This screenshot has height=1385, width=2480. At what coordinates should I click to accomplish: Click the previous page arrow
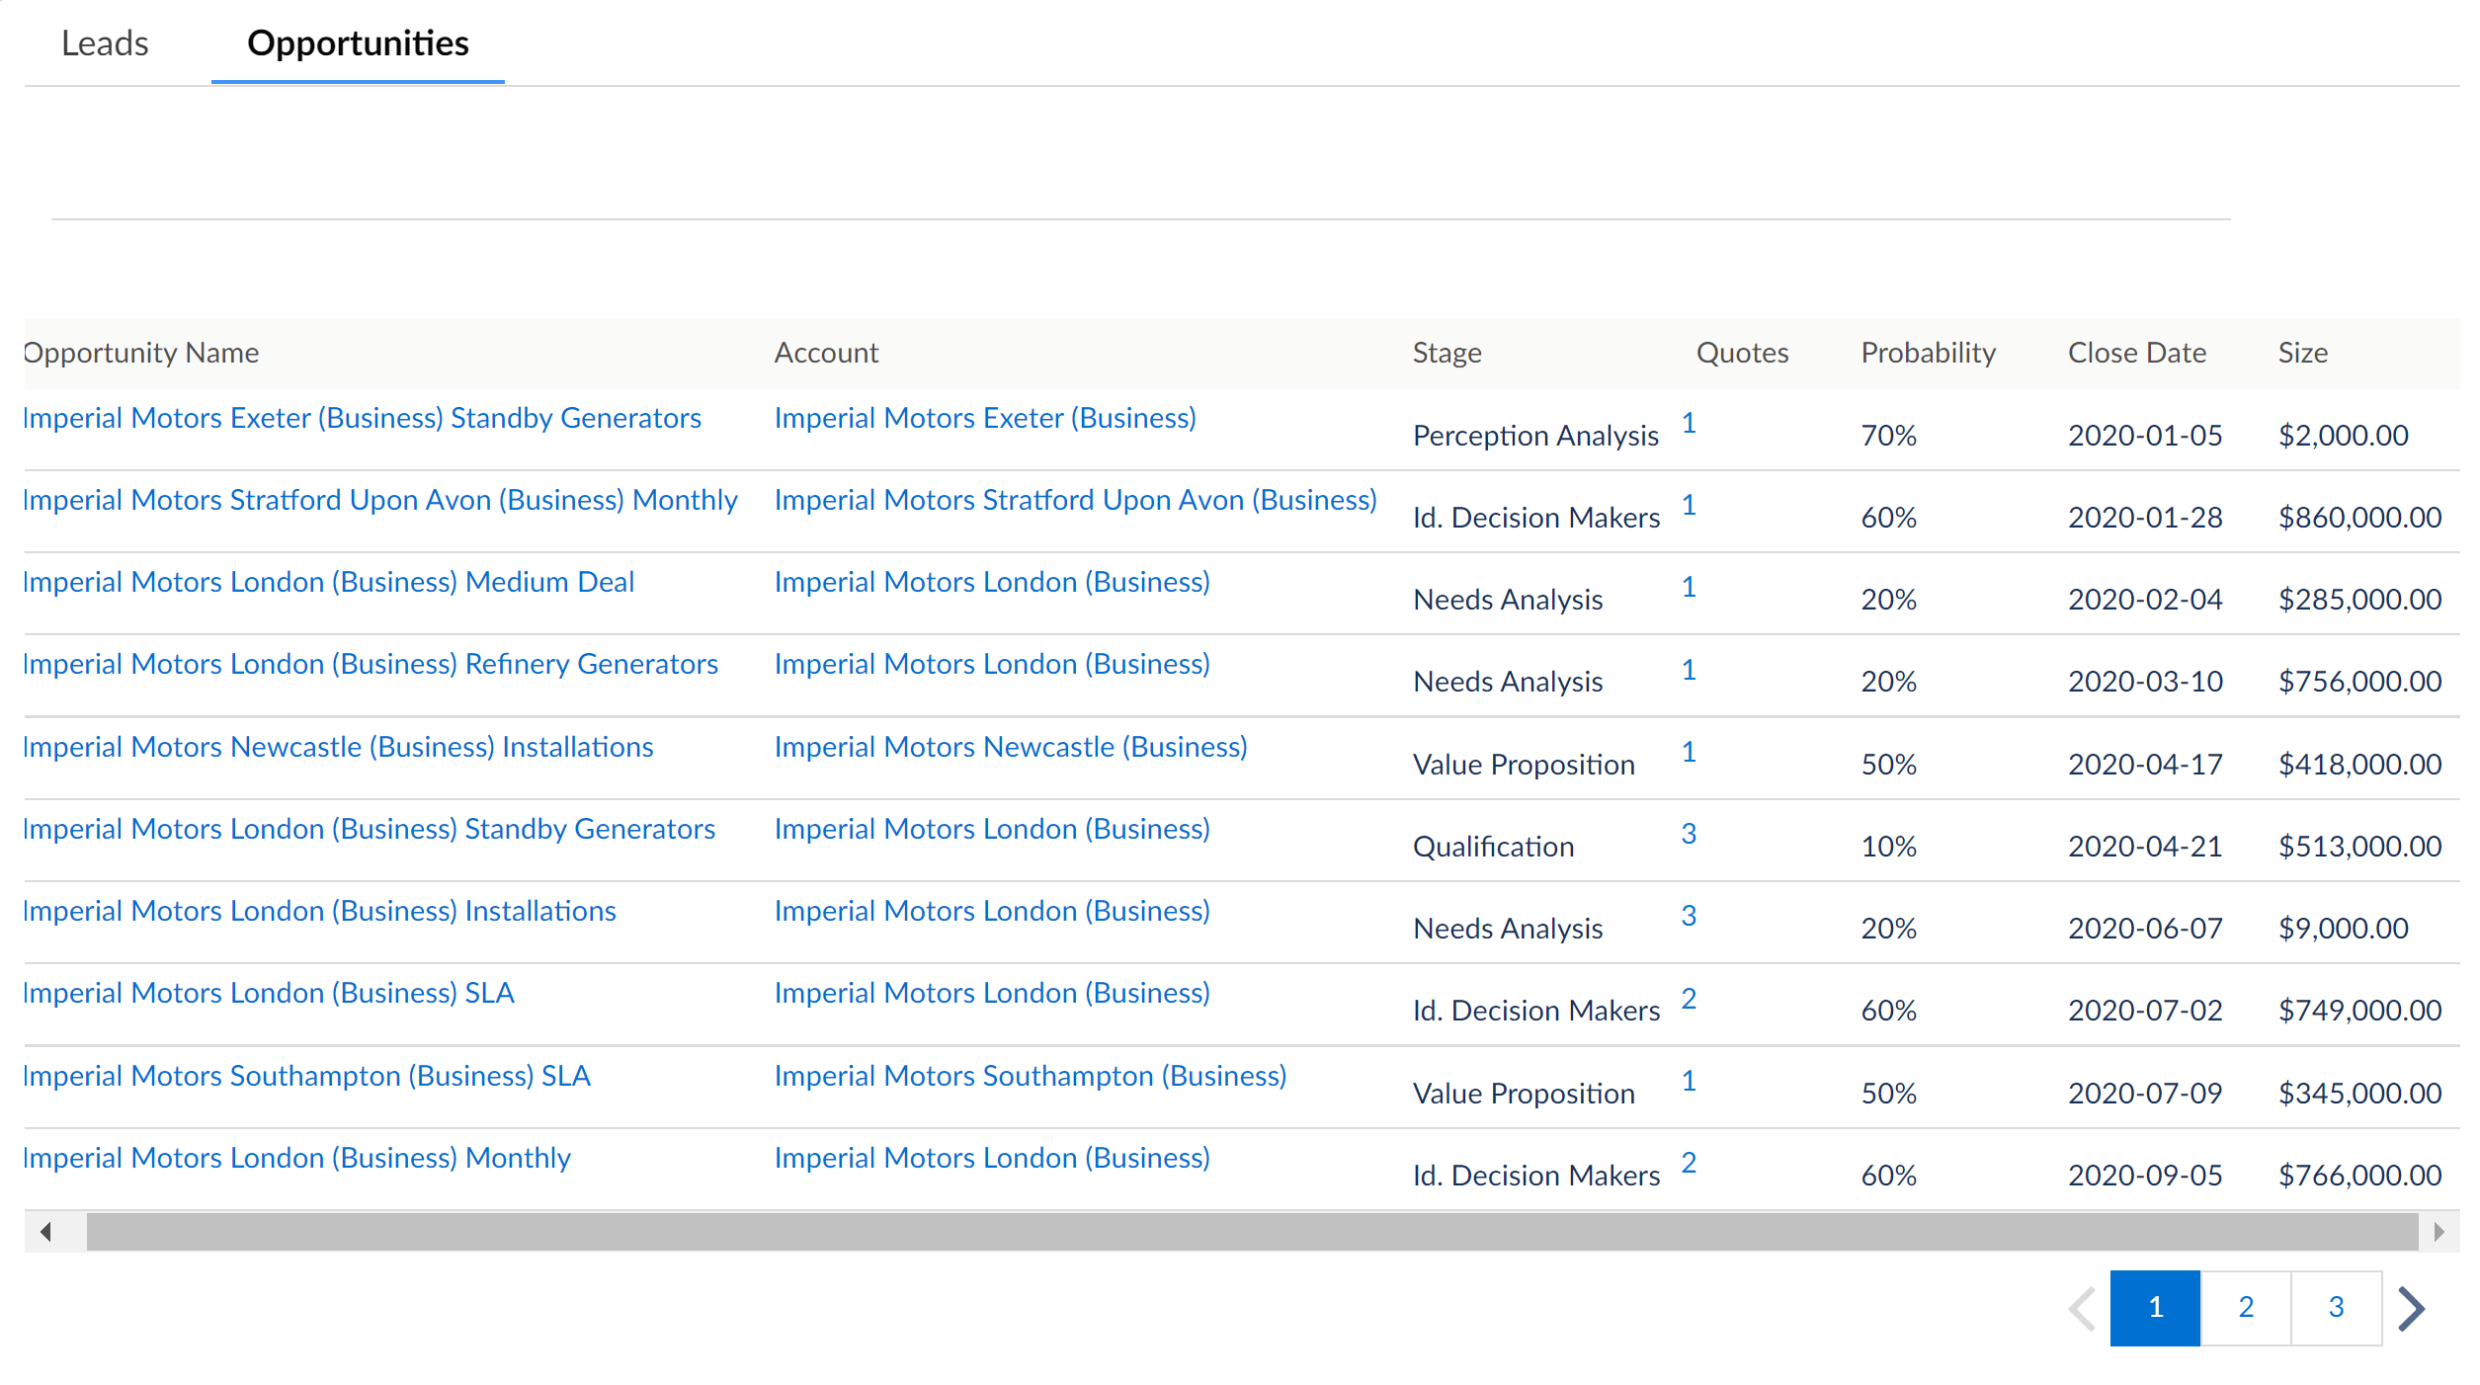pyautogui.click(x=2083, y=1309)
